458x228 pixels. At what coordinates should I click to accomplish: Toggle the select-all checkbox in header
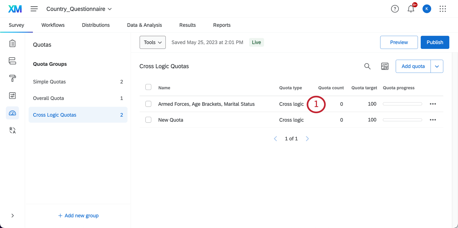(x=148, y=87)
